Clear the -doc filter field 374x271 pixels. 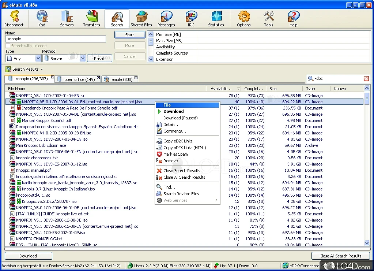(x=366, y=79)
